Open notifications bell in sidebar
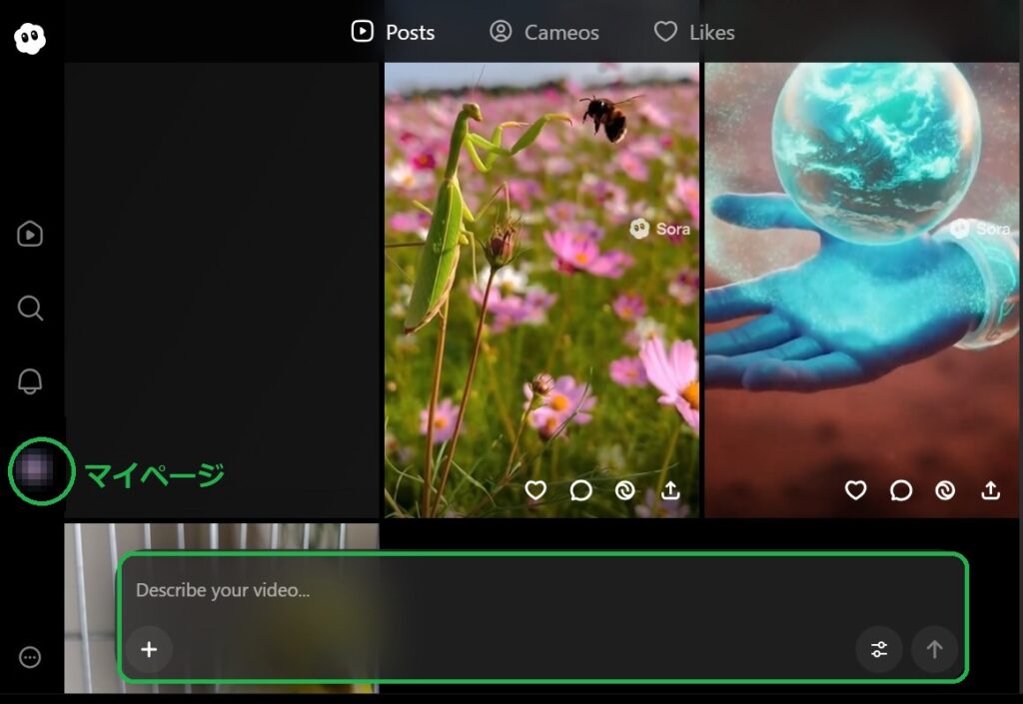1023x704 pixels. click(30, 380)
